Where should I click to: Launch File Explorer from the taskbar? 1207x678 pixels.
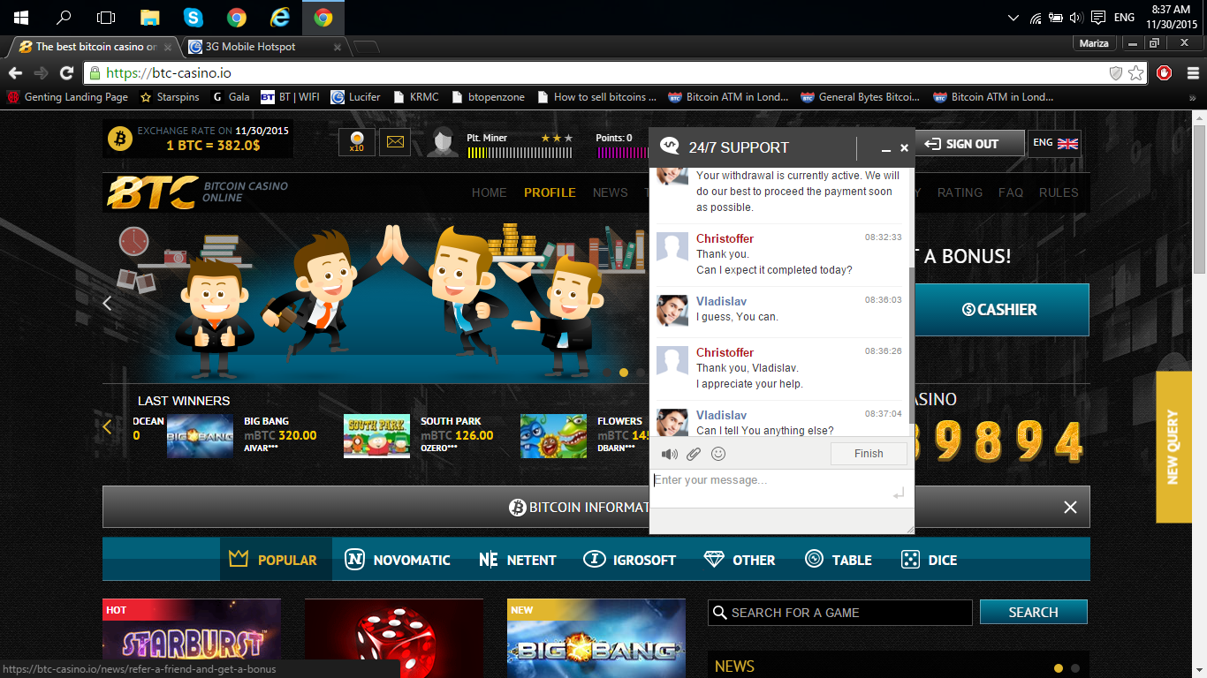point(149,18)
